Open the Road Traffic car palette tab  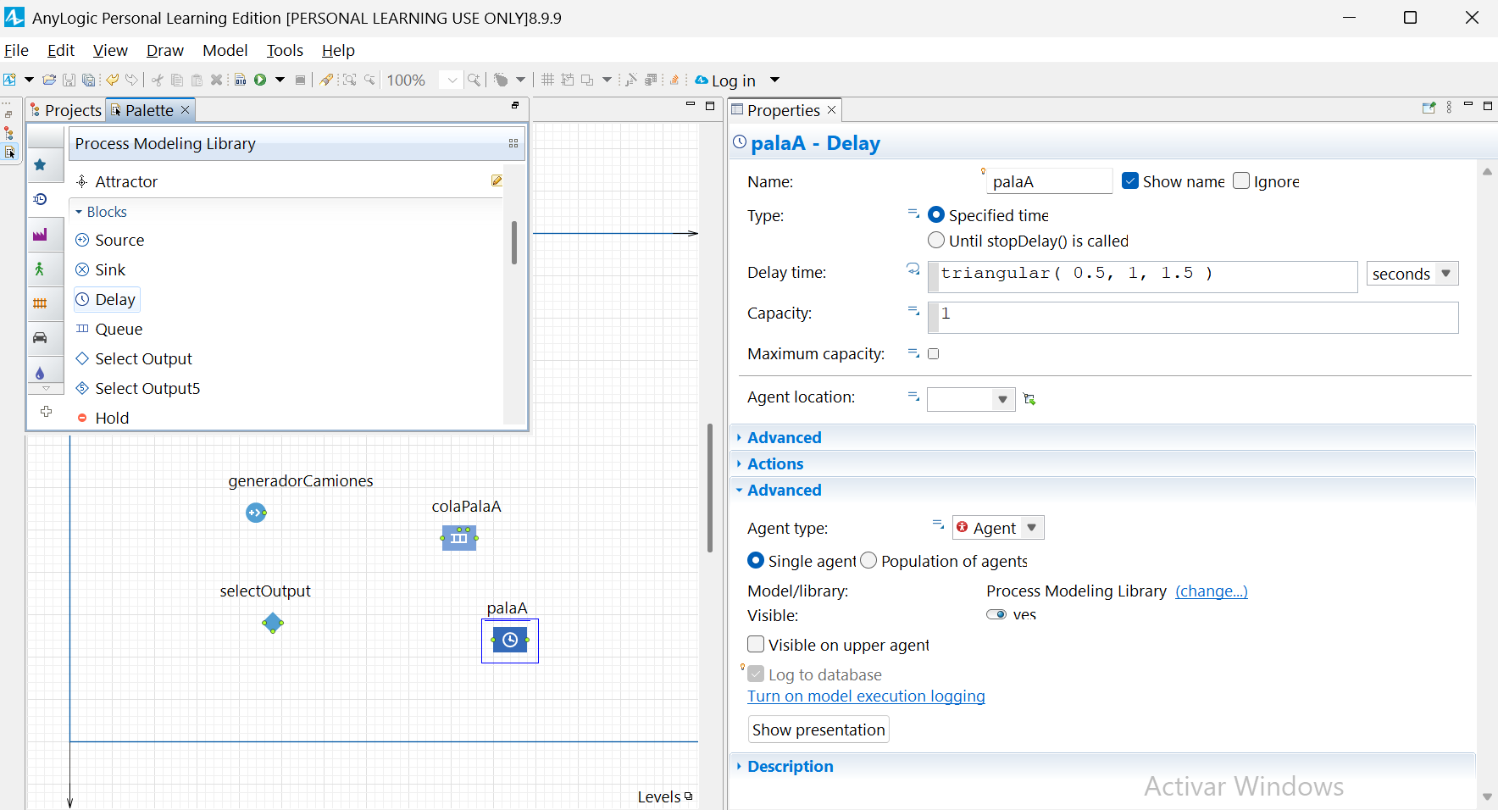click(40, 338)
